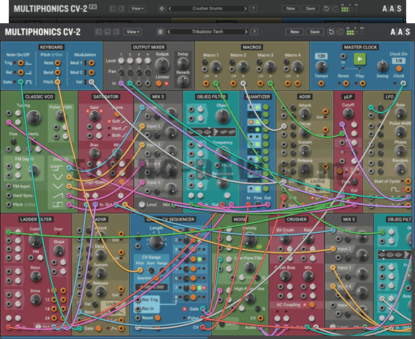415x339 pixels.
Task: Open the preset browser list icon beside Tribalistic Tech
Action: [160, 32]
